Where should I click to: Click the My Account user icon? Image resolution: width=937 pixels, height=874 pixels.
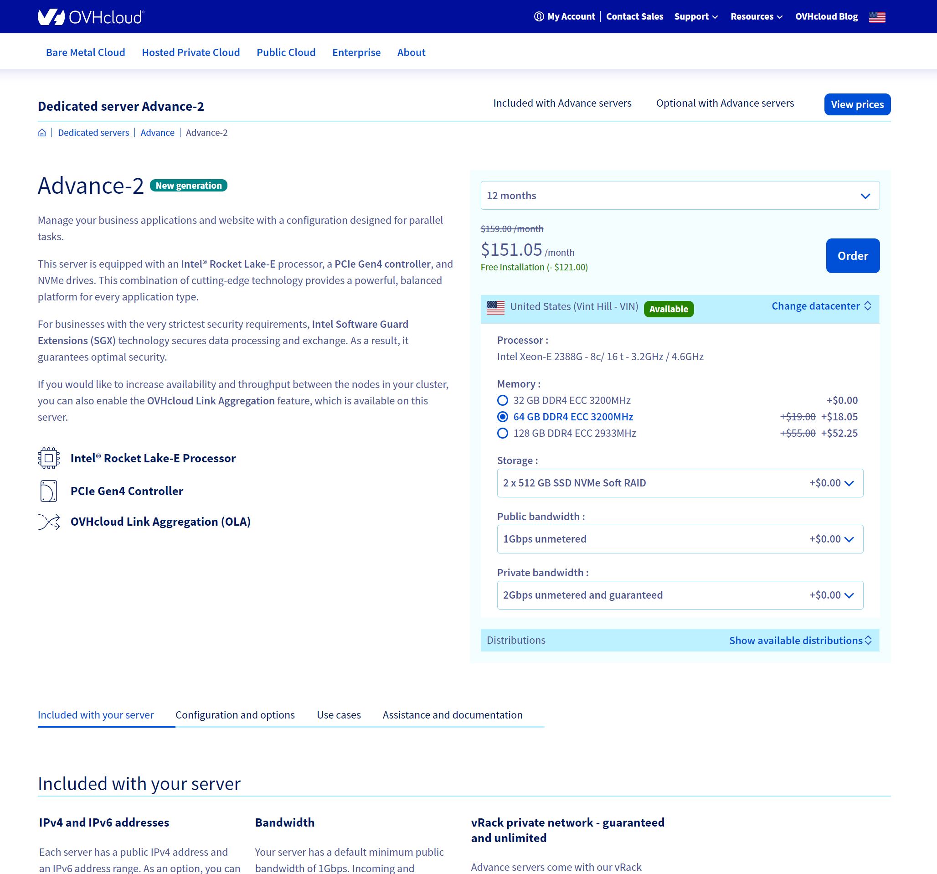pyautogui.click(x=539, y=16)
